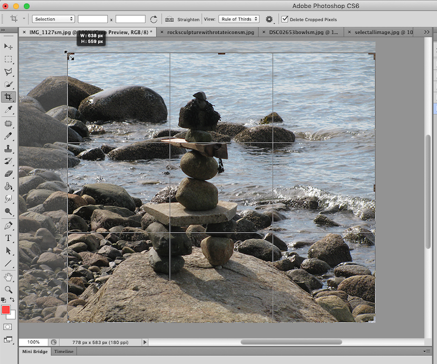
Task: Select the Crop tool in toolbox
Action: pyautogui.click(x=8, y=97)
